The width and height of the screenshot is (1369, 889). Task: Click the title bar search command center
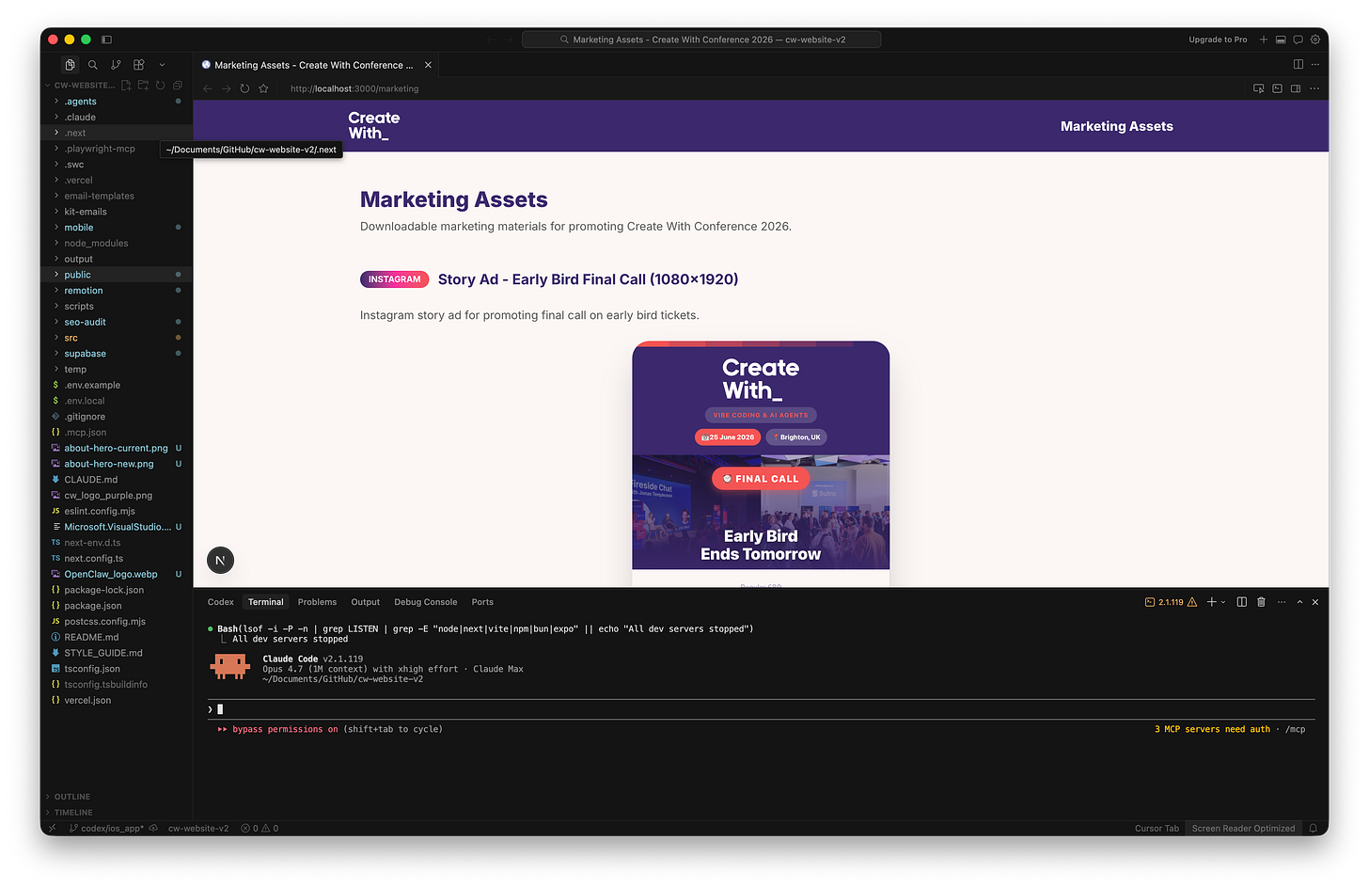(x=701, y=40)
